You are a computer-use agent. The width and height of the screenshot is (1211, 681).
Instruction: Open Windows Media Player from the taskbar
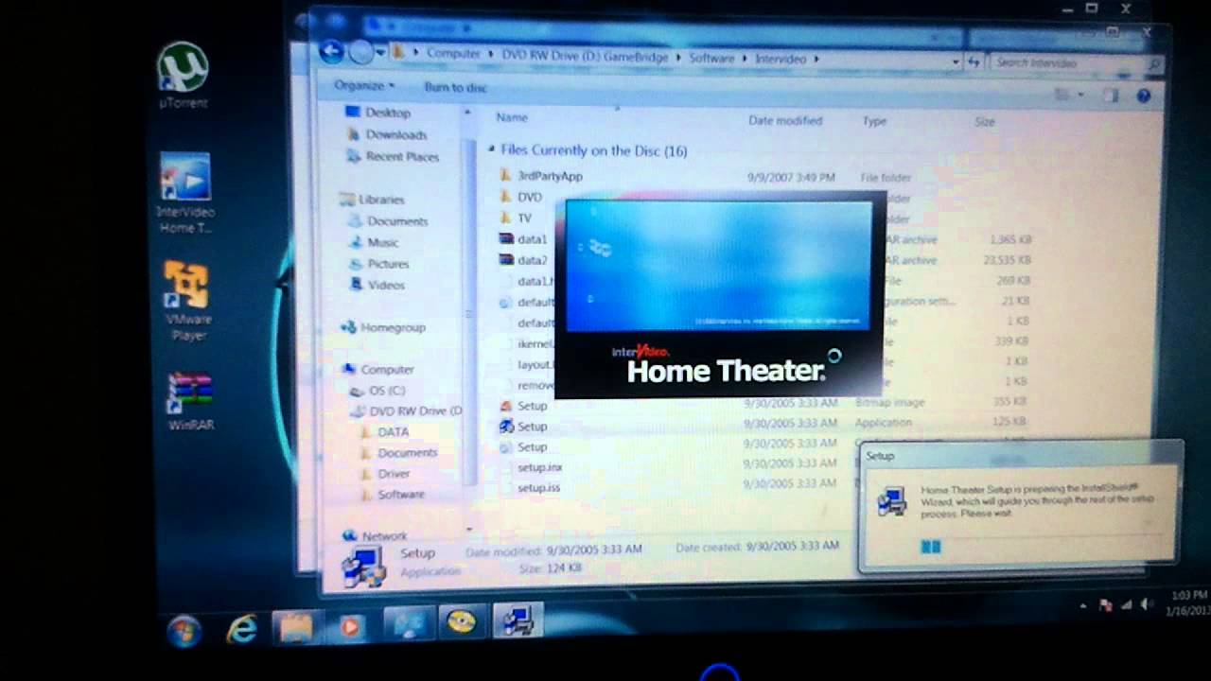(350, 626)
